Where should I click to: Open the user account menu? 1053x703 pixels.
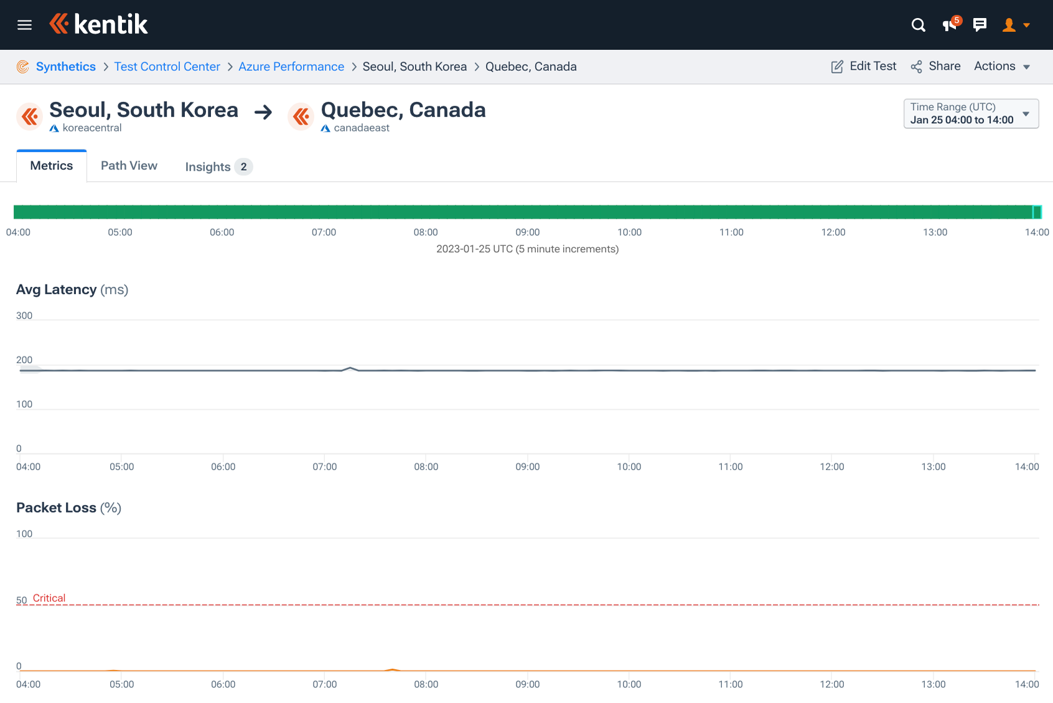pos(1016,25)
